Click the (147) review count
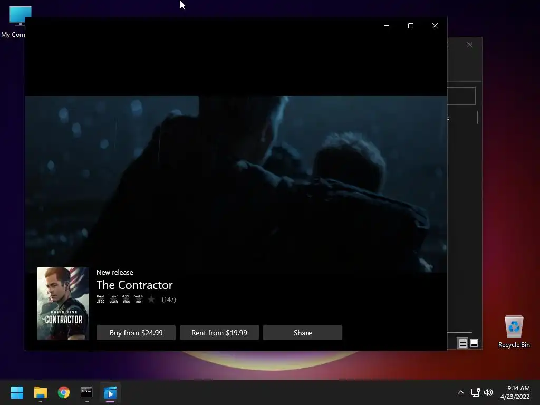The width and height of the screenshot is (540, 405). 169,300
